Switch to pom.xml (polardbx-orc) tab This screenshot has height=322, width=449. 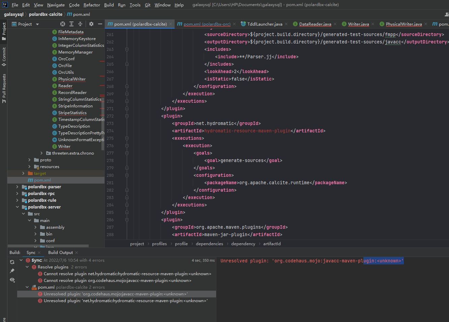(207, 24)
